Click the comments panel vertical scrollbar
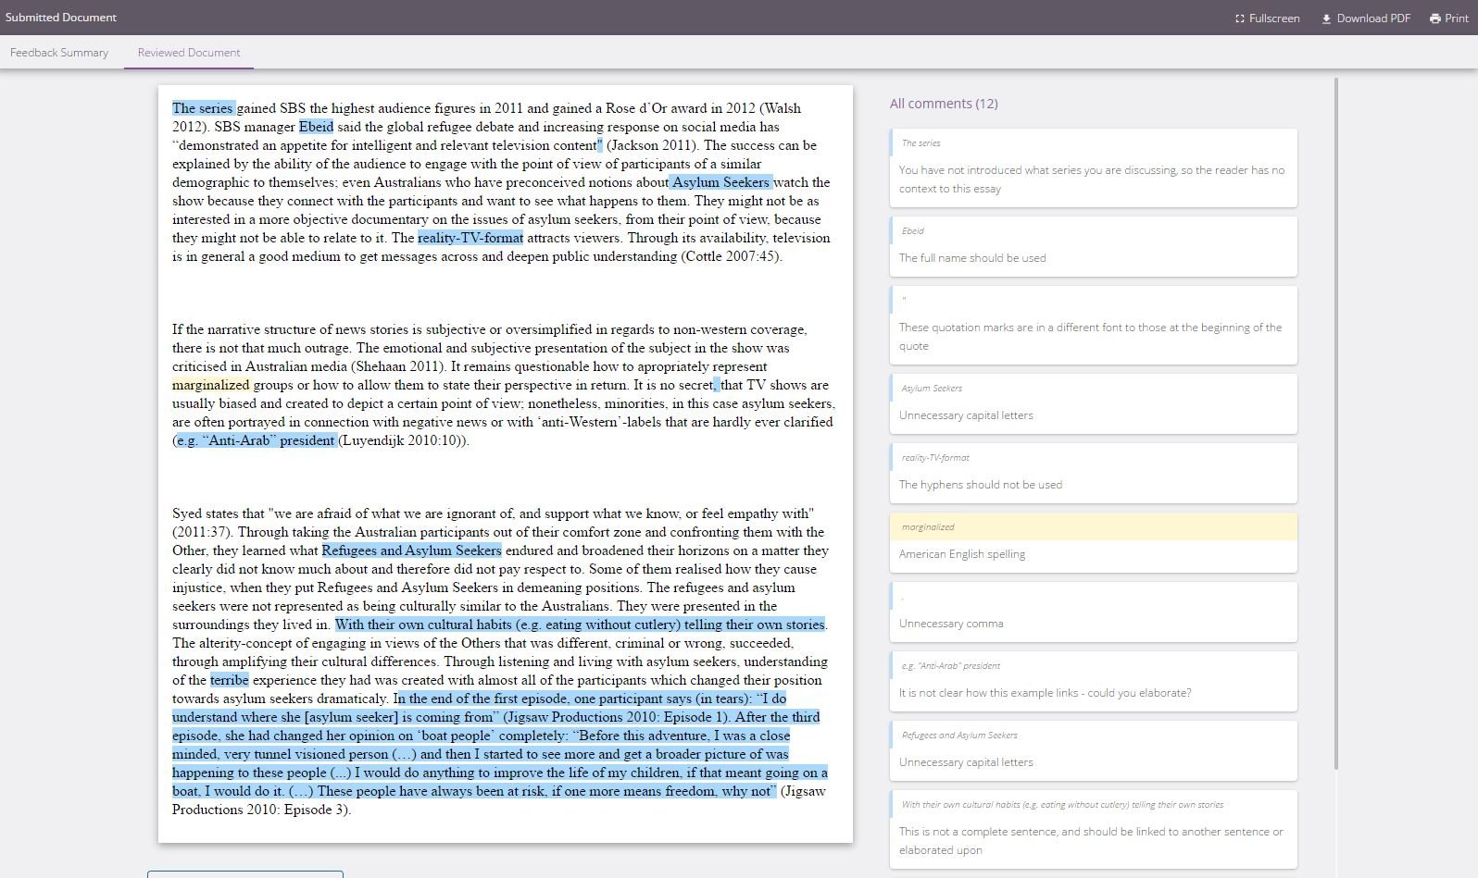 [1335, 423]
